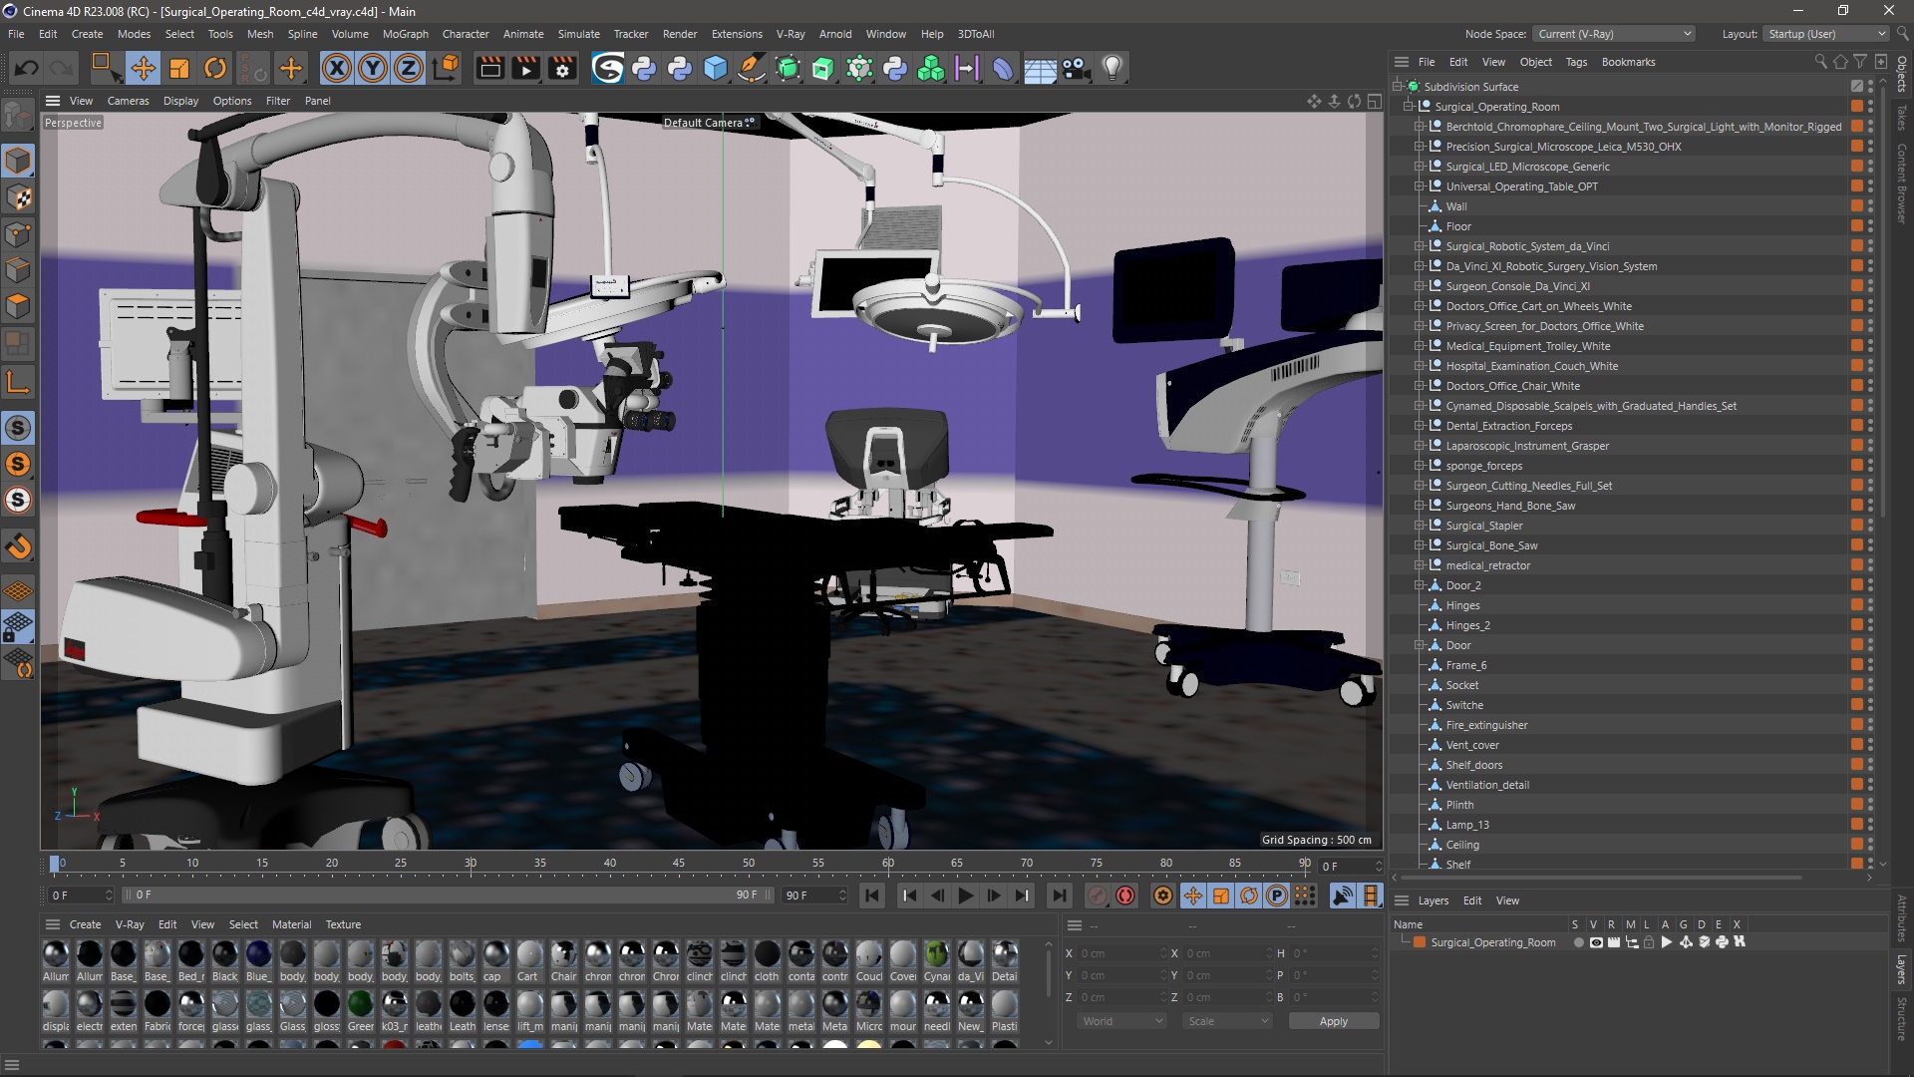
Task: Open the Spline Pen tool
Action: (x=752, y=68)
